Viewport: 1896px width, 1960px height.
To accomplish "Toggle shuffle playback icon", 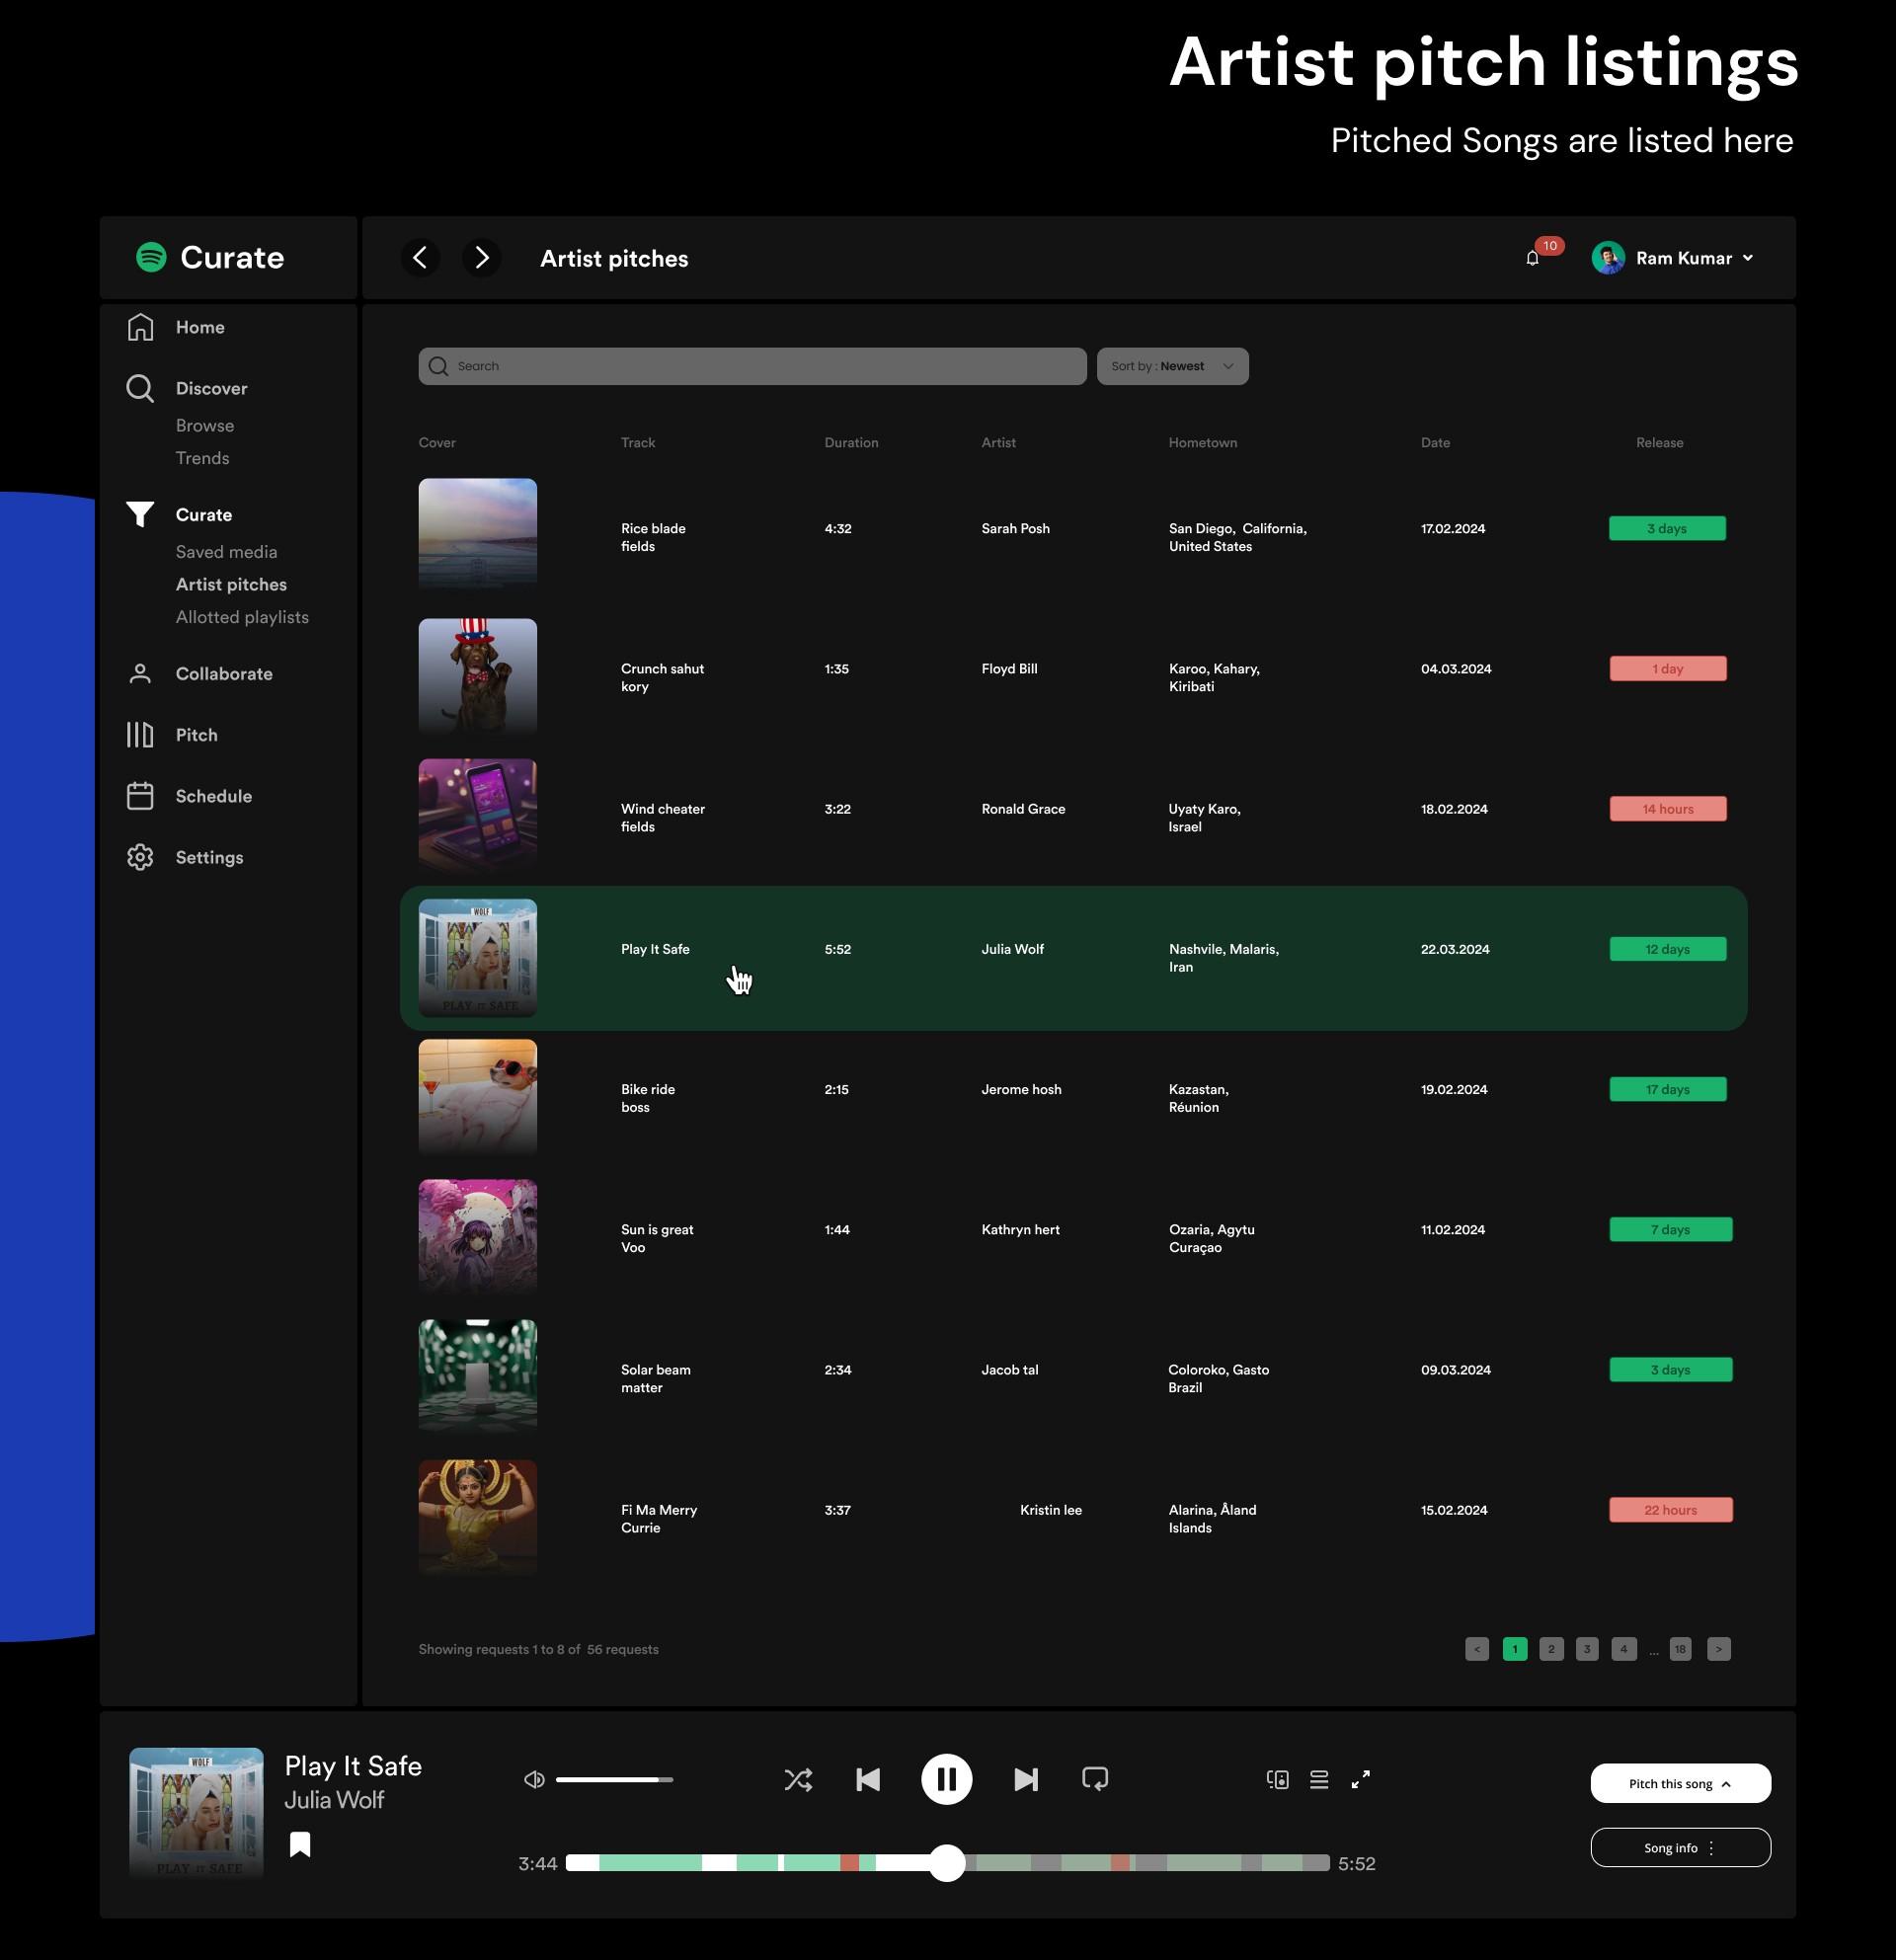I will coord(798,1779).
